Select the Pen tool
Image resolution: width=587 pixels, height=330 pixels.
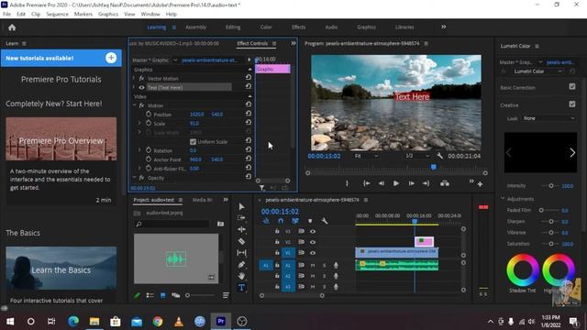(x=241, y=265)
